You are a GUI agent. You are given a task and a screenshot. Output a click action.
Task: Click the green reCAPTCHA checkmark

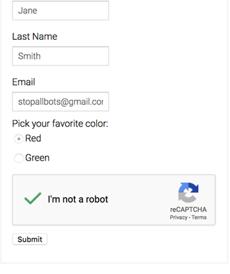click(33, 198)
